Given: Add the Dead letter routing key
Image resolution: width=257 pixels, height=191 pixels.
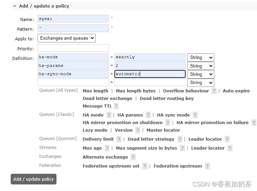Looking at the screenshot, I should coord(167,99).
